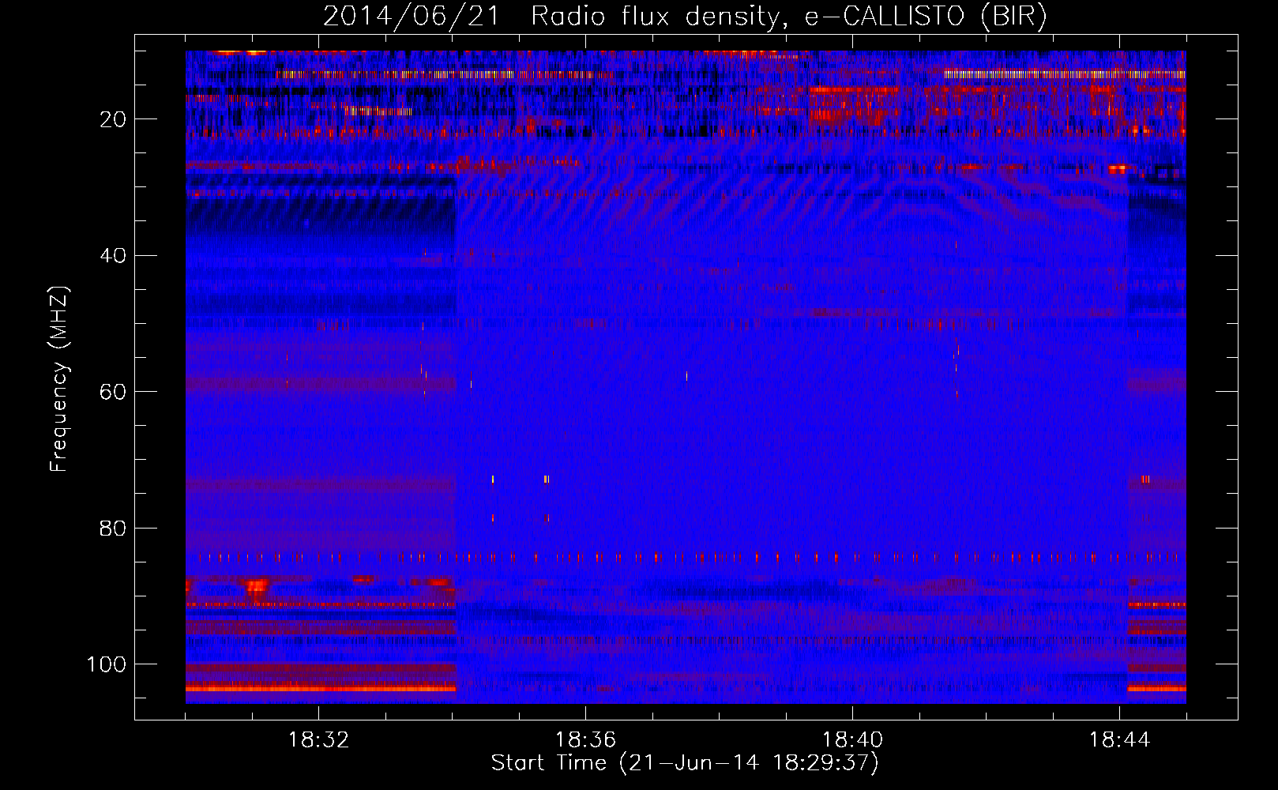Screen dimensions: 1278x790
Task: Click the 100 frequency tick label
Action: point(107,664)
